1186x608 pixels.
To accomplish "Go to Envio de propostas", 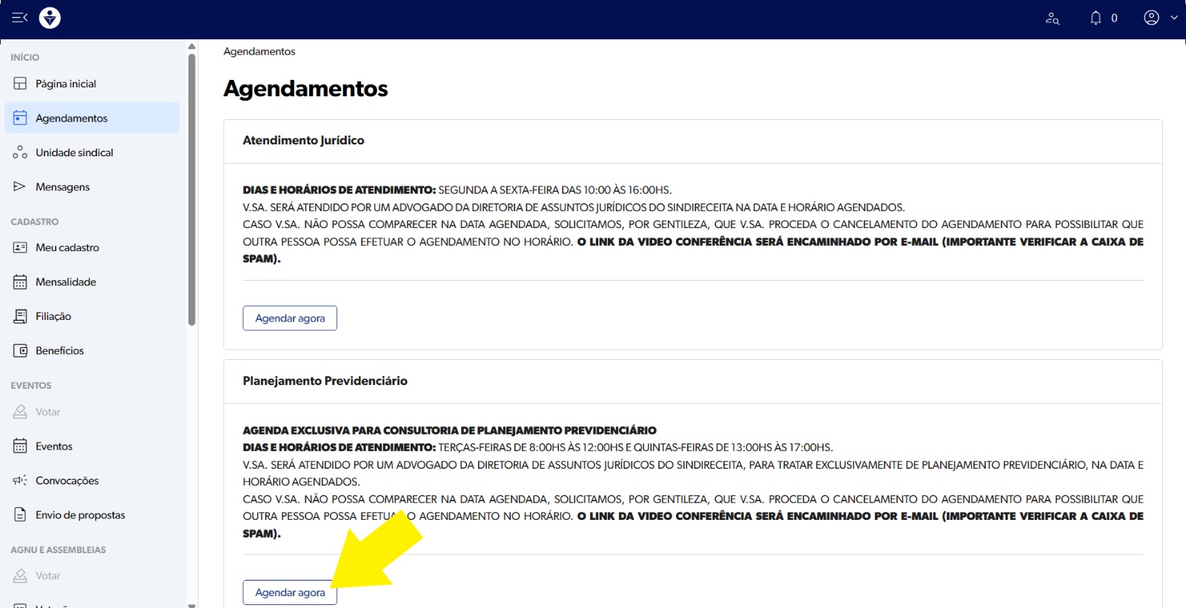I will click(x=80, y=515).
